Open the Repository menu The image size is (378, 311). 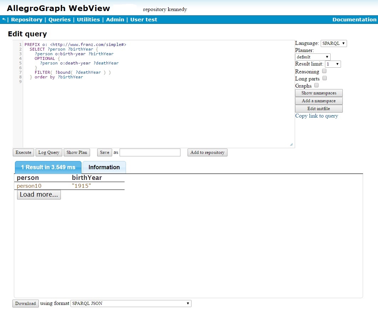[27, 20]
